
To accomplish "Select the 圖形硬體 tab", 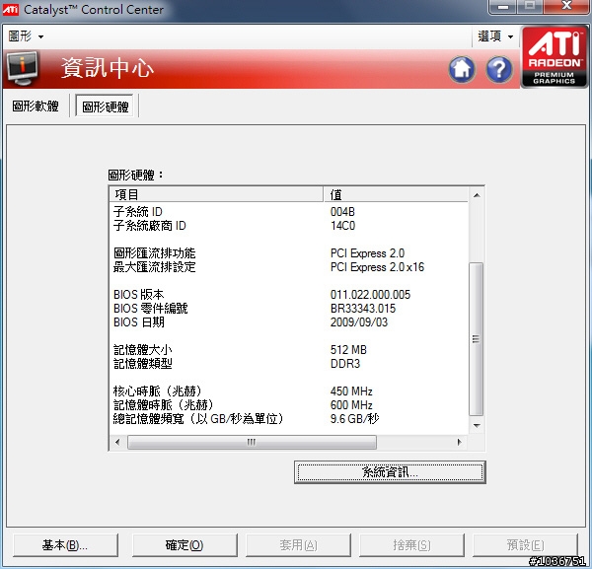I will point(105,107).
